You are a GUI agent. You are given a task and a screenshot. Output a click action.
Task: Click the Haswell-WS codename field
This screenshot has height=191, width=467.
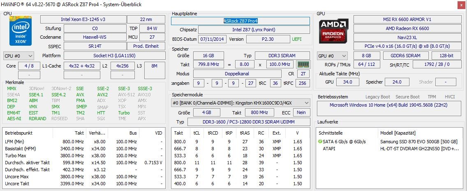pyautogui.click(x=95, y=37)
